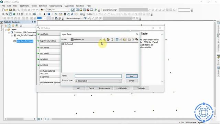Click Cancel in the Input Table dialog
This screenshot has width=220, height=124.
click(132, 81)
